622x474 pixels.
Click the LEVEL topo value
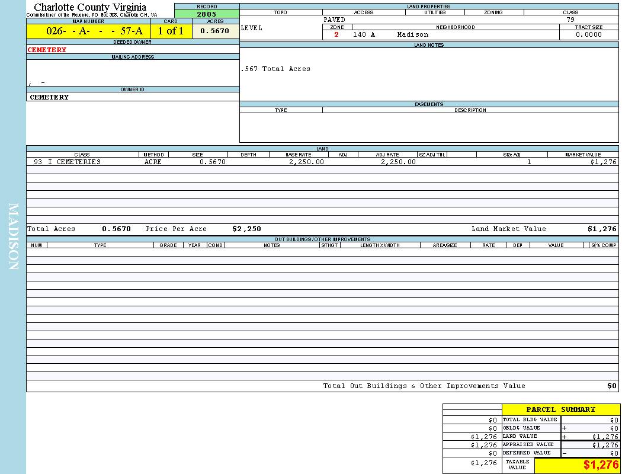tap(252, 28)
